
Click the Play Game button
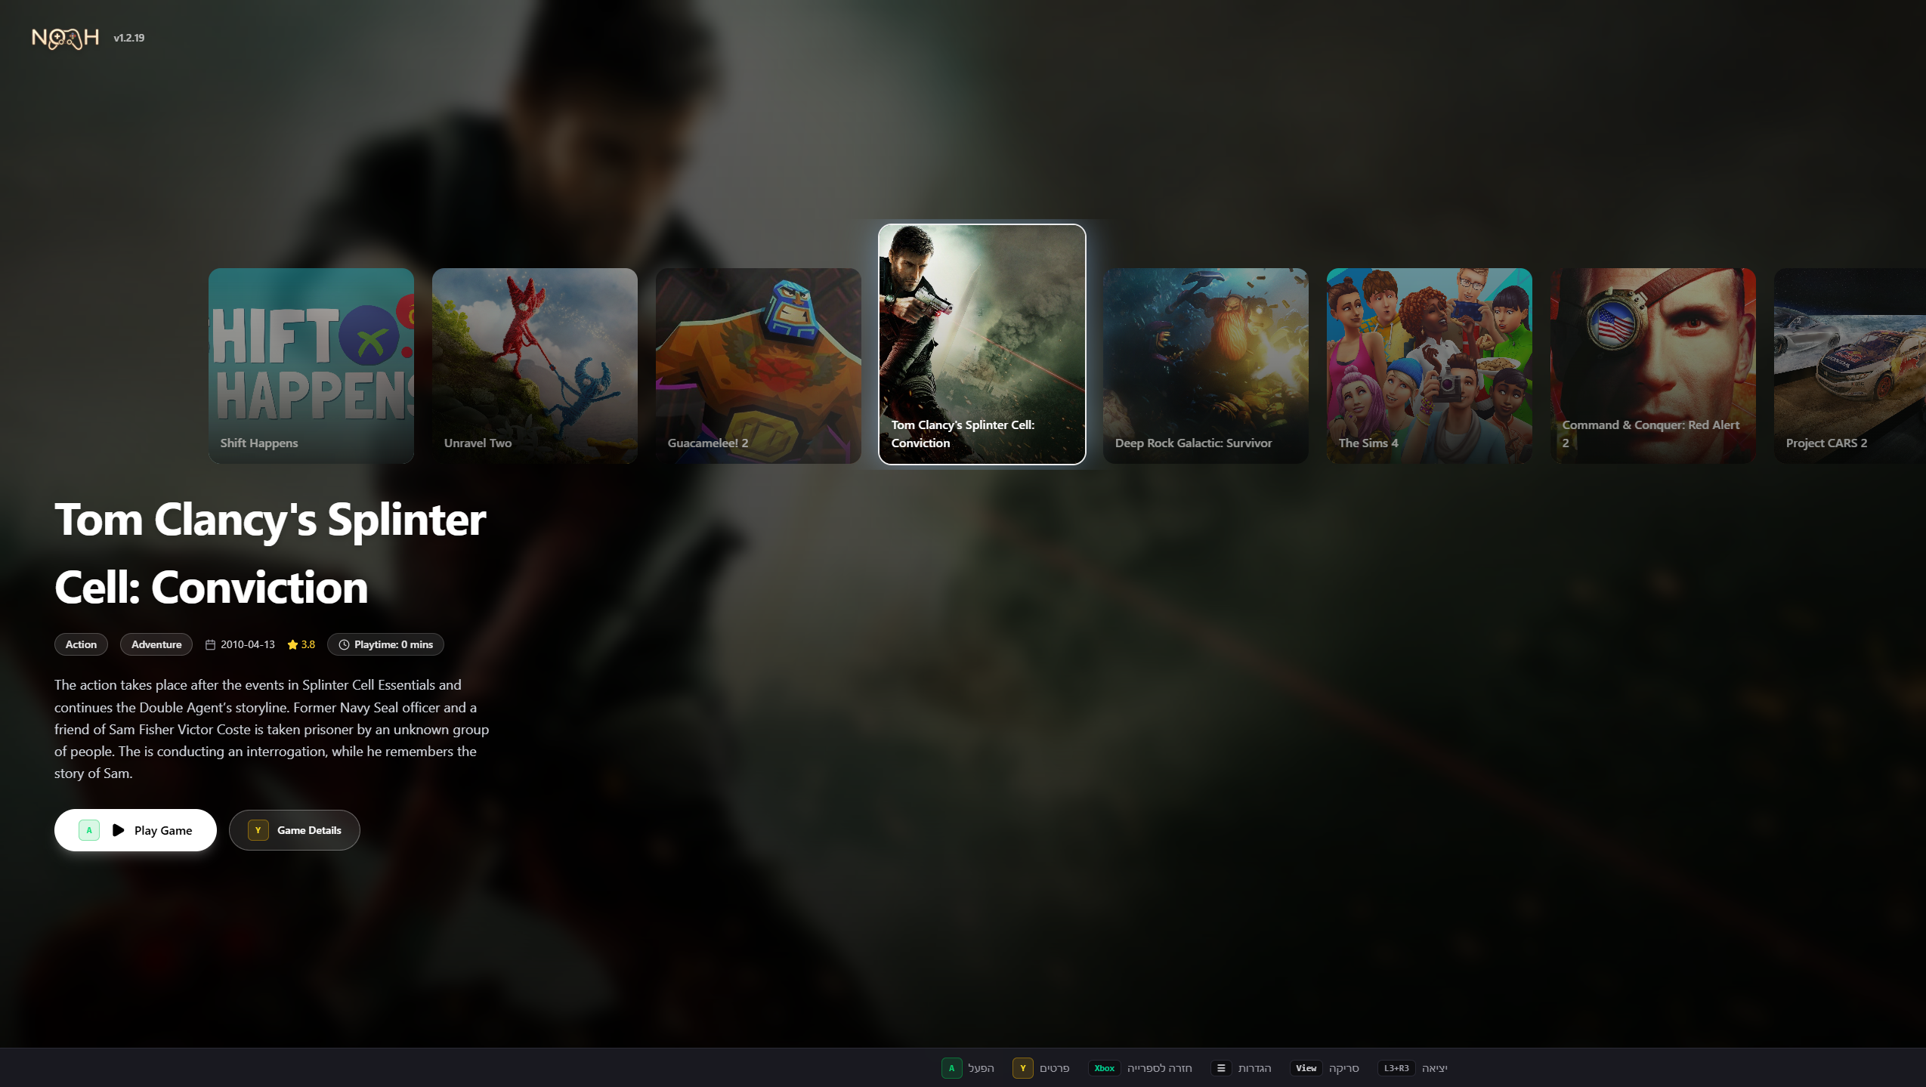click(135, 830)
